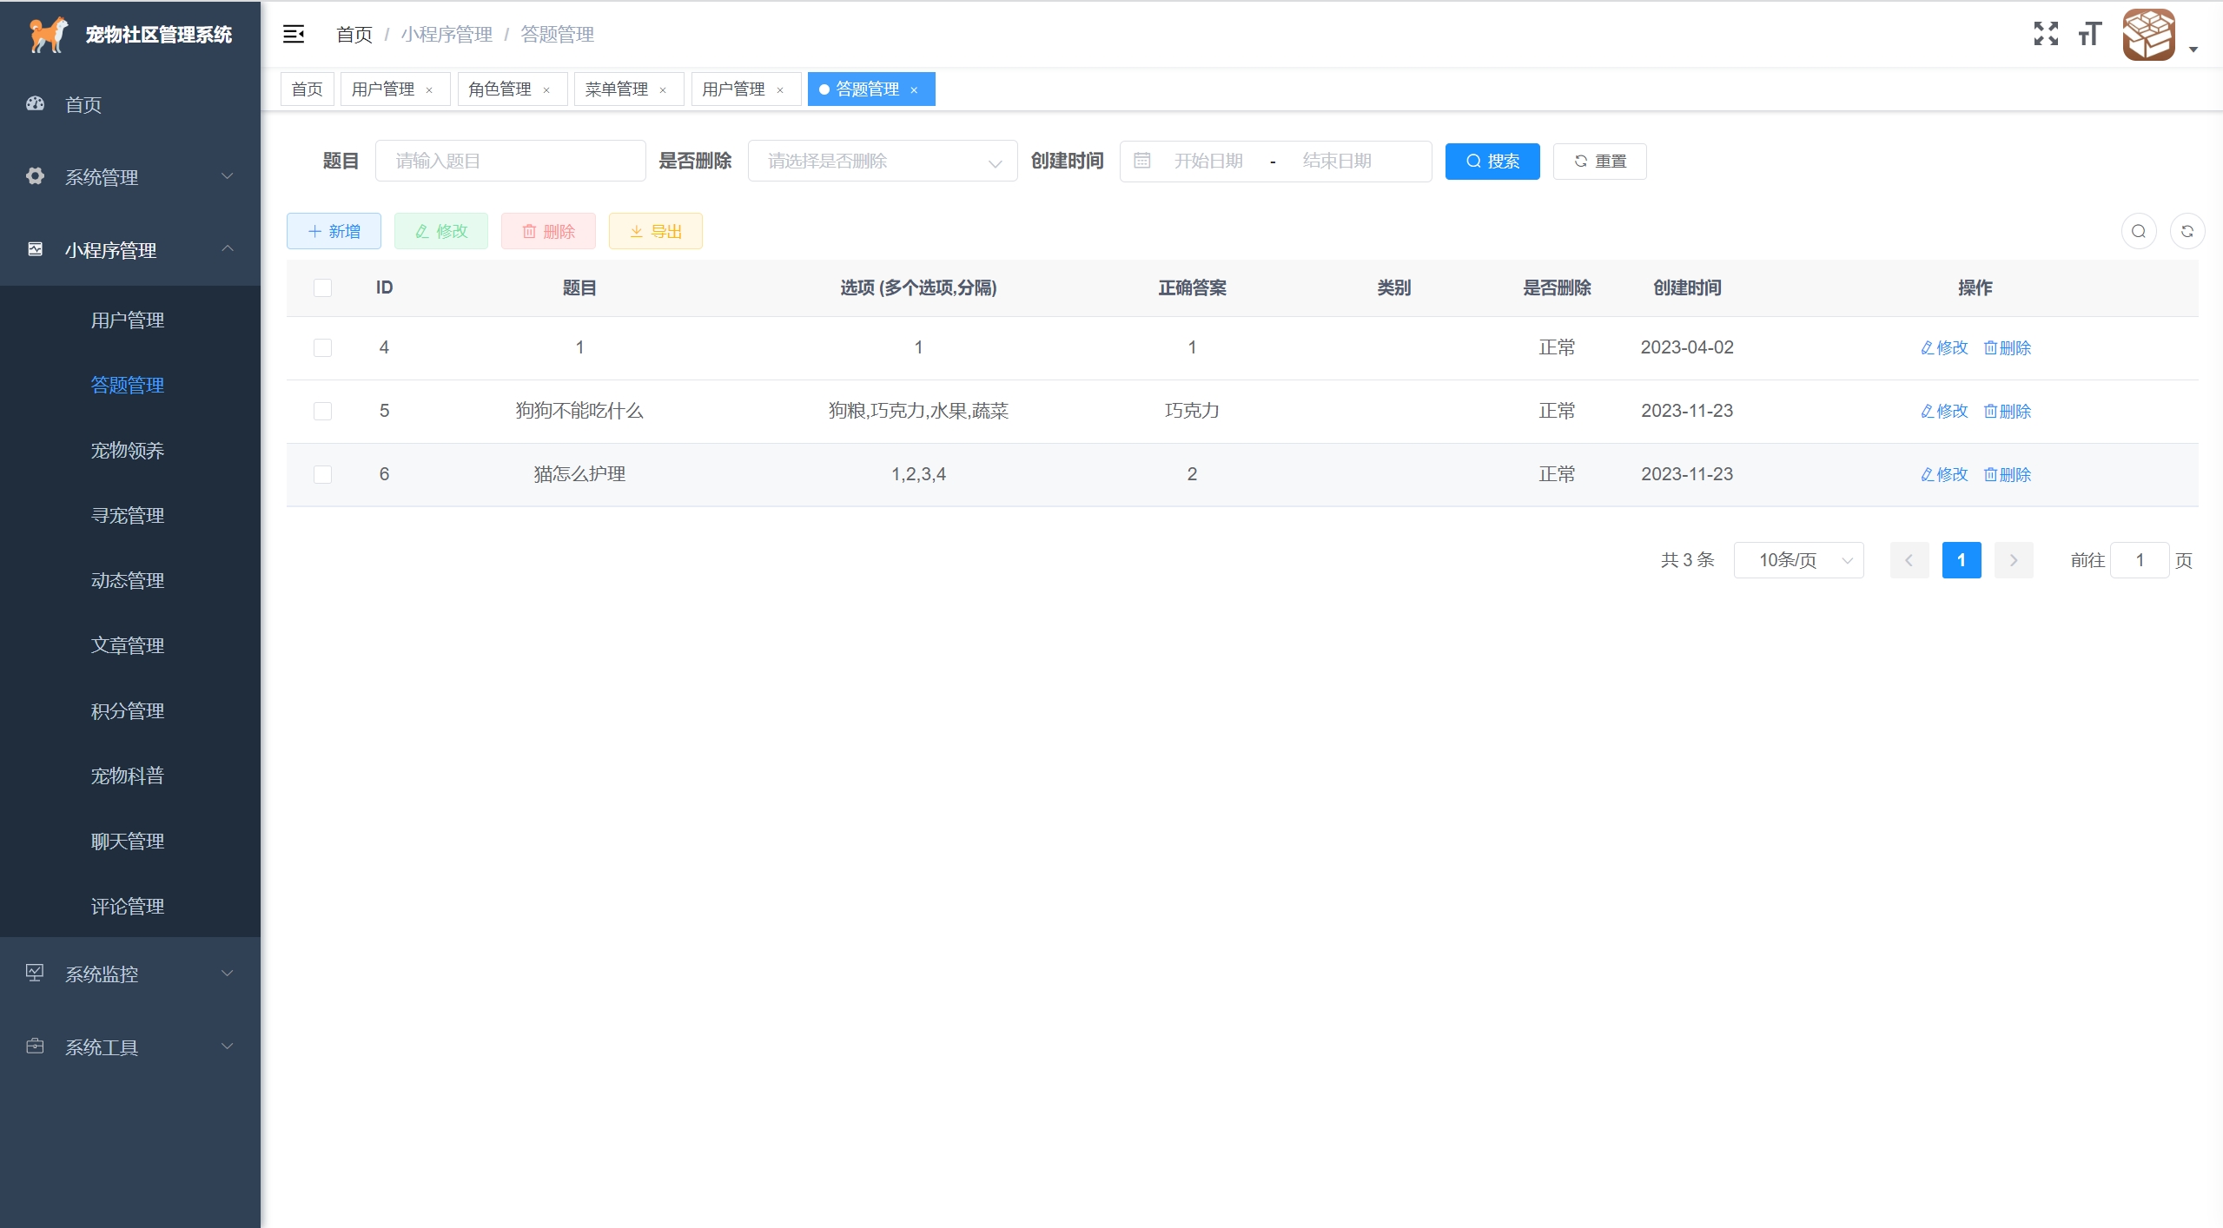Viewport: 2223px width, 1228px height.
Task: Switch to the 角色管理 tab
Action: (500, 89)
